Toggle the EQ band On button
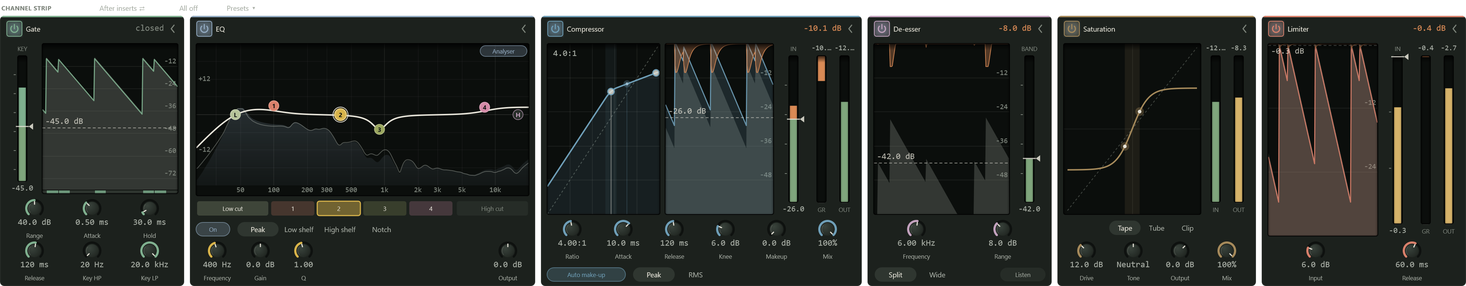The width and height of the screenshot is (1466, 286). tap(213, 229)
